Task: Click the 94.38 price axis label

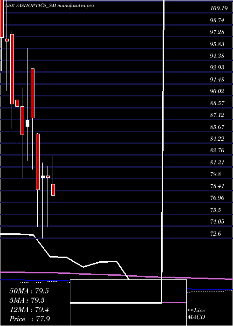Action: coord(217,56)
